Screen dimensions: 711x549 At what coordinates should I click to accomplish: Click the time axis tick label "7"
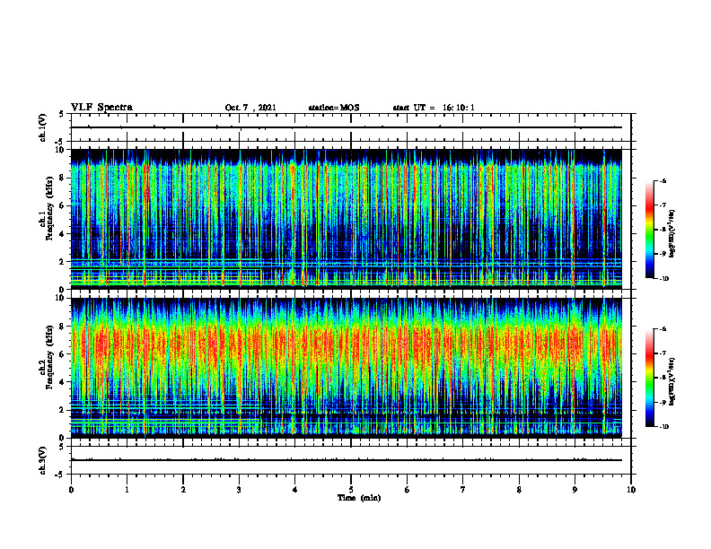tap(463, 490)
